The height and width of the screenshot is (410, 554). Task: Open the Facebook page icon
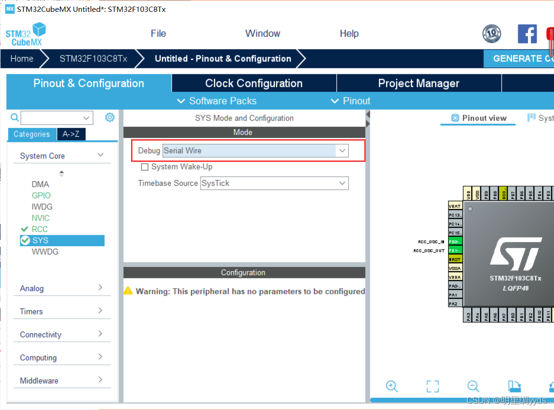pyautogui.click(x=527, y=34)
